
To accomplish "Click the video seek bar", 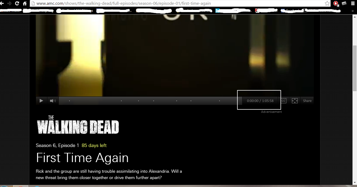I will tap(150, 101).
